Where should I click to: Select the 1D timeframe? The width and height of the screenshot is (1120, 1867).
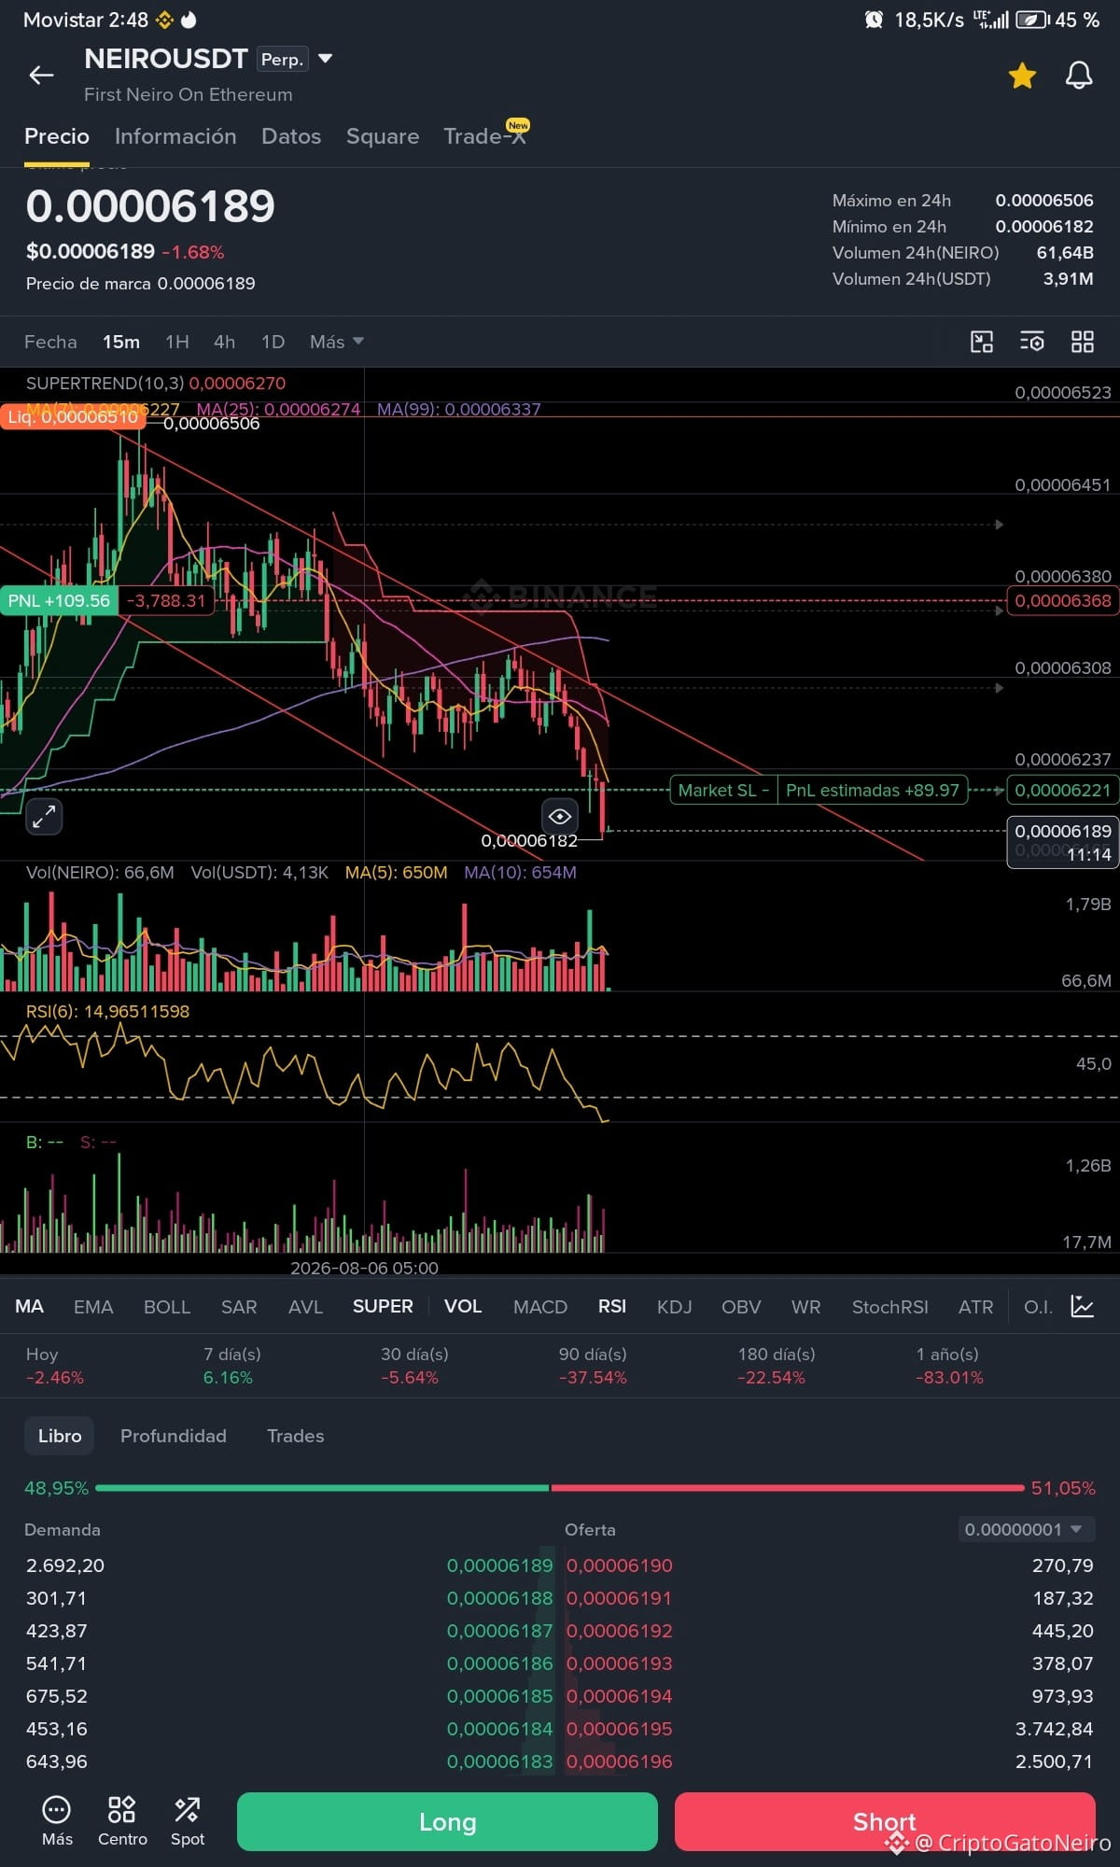tap(273, 342)
